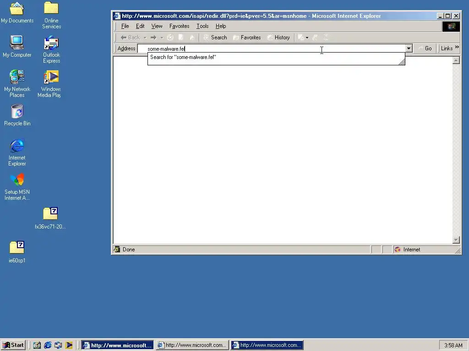Viewport: 469px width, 351px height.
Task: Open the Mail button dropdown arrow
Action: [307, 37]
